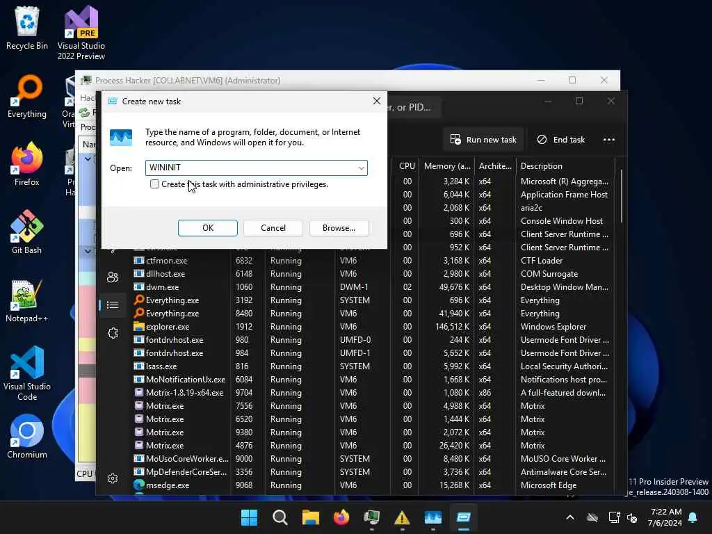
Task: Enable create task with administrative privileges
Action: (154, 184)
